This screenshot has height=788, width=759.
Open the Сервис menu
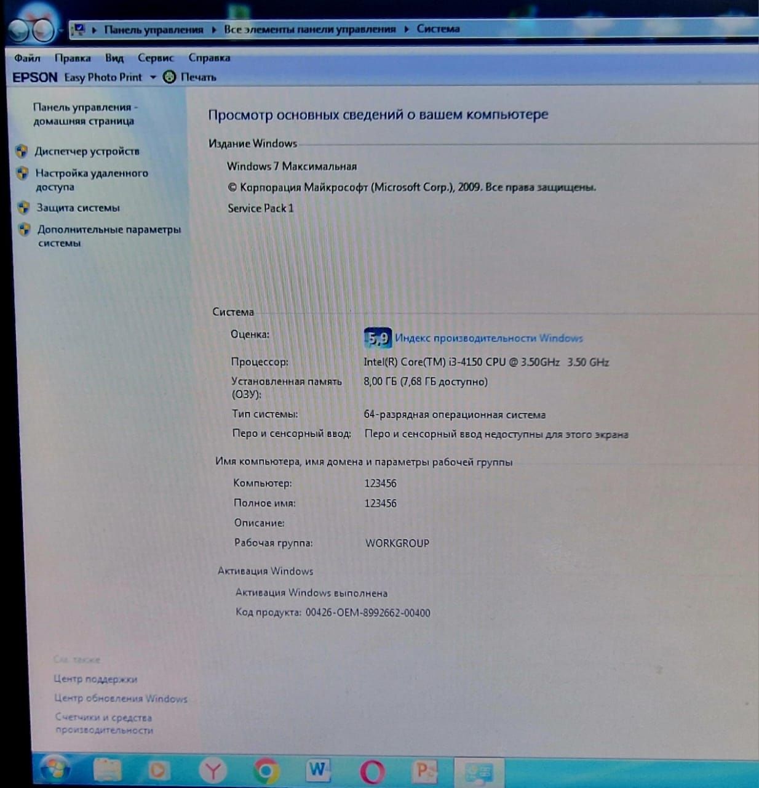tap(156, 58)
